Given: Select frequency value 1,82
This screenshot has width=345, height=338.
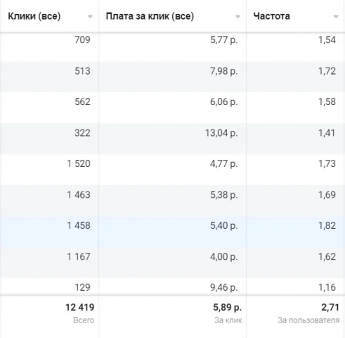Looking at the screenshot, I should [327, 225].
